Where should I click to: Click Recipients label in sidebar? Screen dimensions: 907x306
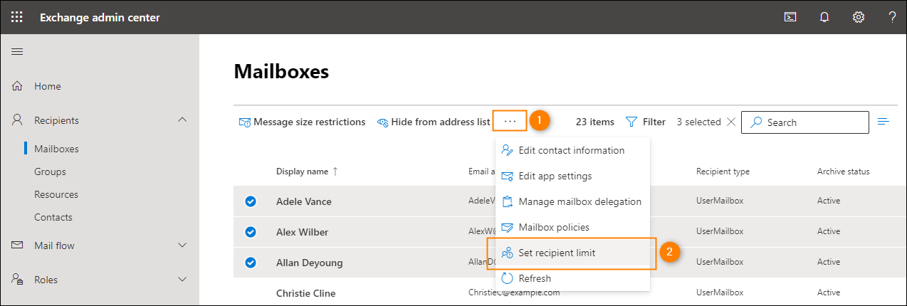click(x=56, y=120)
